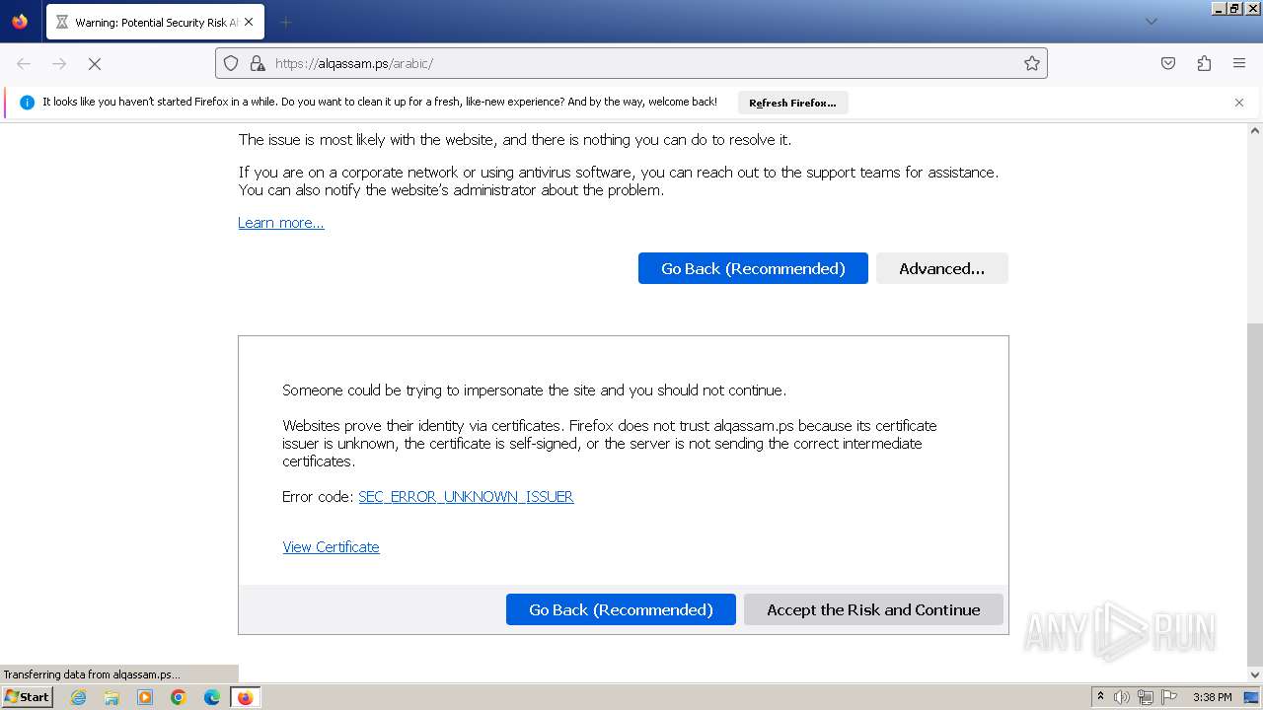The image size is (1263, 710).
Task: Show hidden system tray icons
Action: click(x=1100, y=697)
